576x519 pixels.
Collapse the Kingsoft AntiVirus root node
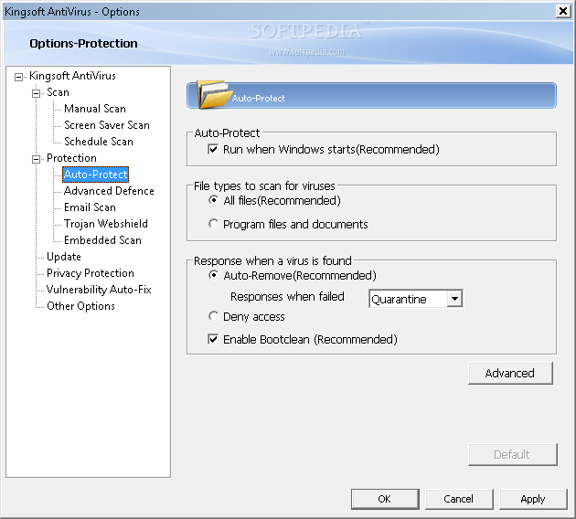click(18, 77)
